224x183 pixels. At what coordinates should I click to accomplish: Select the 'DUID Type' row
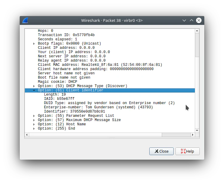pyautogui.click(x=110, y=103)
